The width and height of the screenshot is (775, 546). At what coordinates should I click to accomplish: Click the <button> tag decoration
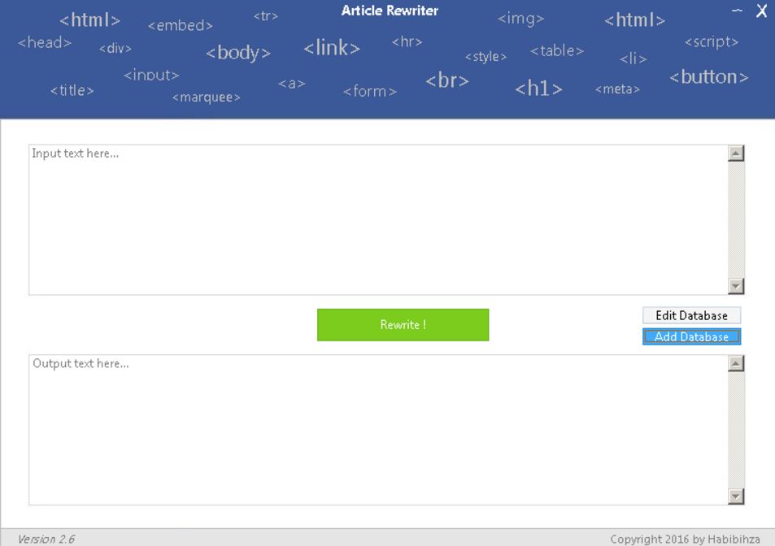pos(708,77)
